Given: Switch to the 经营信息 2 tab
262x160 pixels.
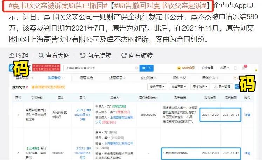Looking at the screenshot, I should coord(117,78).
